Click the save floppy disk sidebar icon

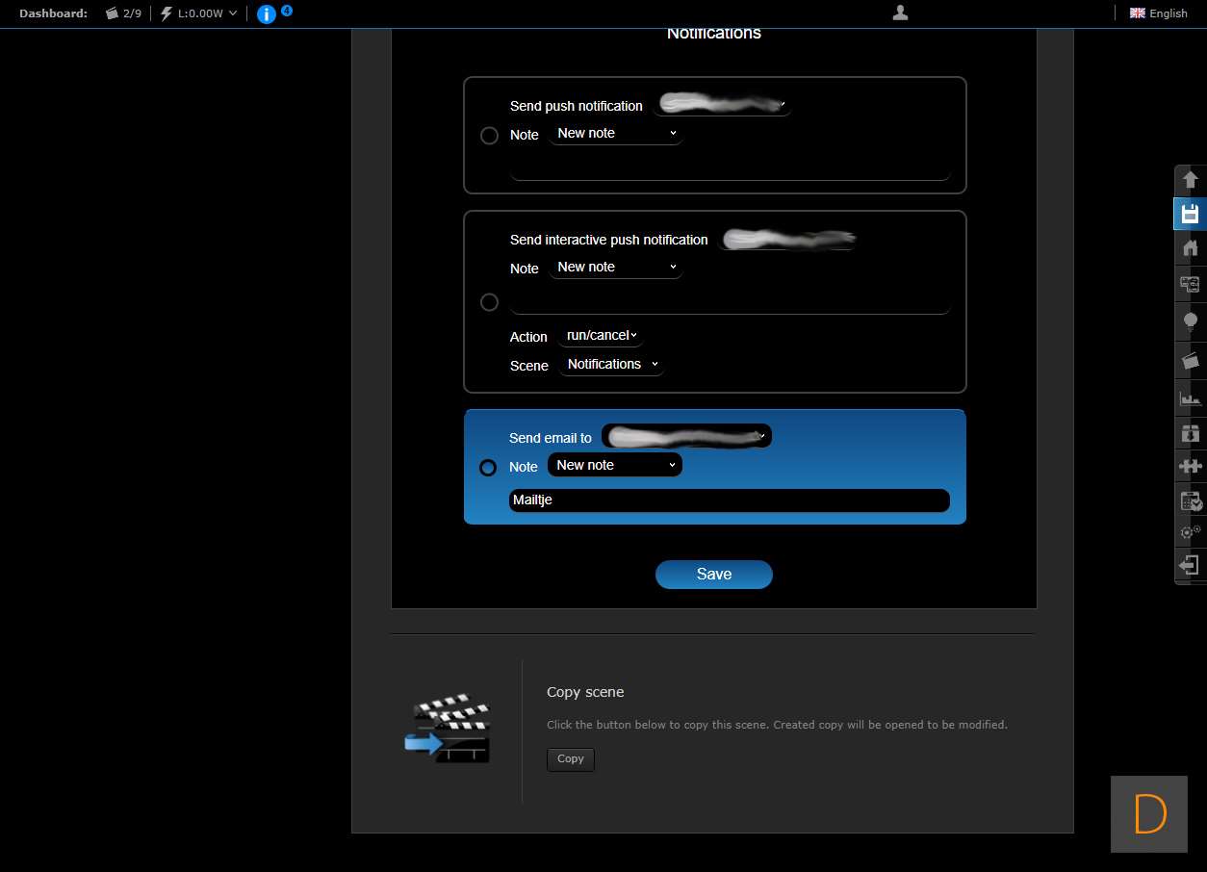click(1190, 214)
